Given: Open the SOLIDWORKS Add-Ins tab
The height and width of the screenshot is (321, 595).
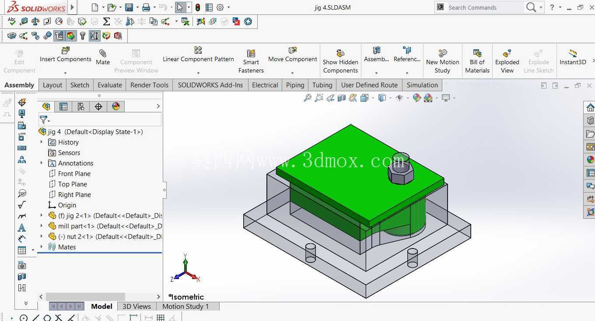Looking at the screenshot, I should point(210,85).
